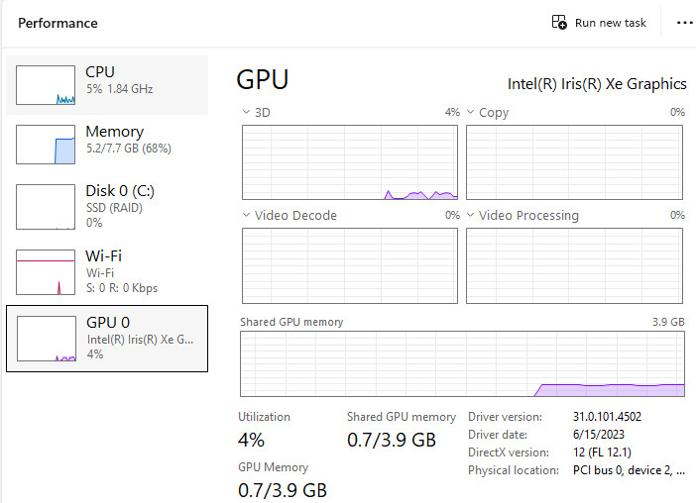This screenshot has width=696, height=503.
Task: Click the Wi-Fi mini throughput graph
Action: [46, 272]
